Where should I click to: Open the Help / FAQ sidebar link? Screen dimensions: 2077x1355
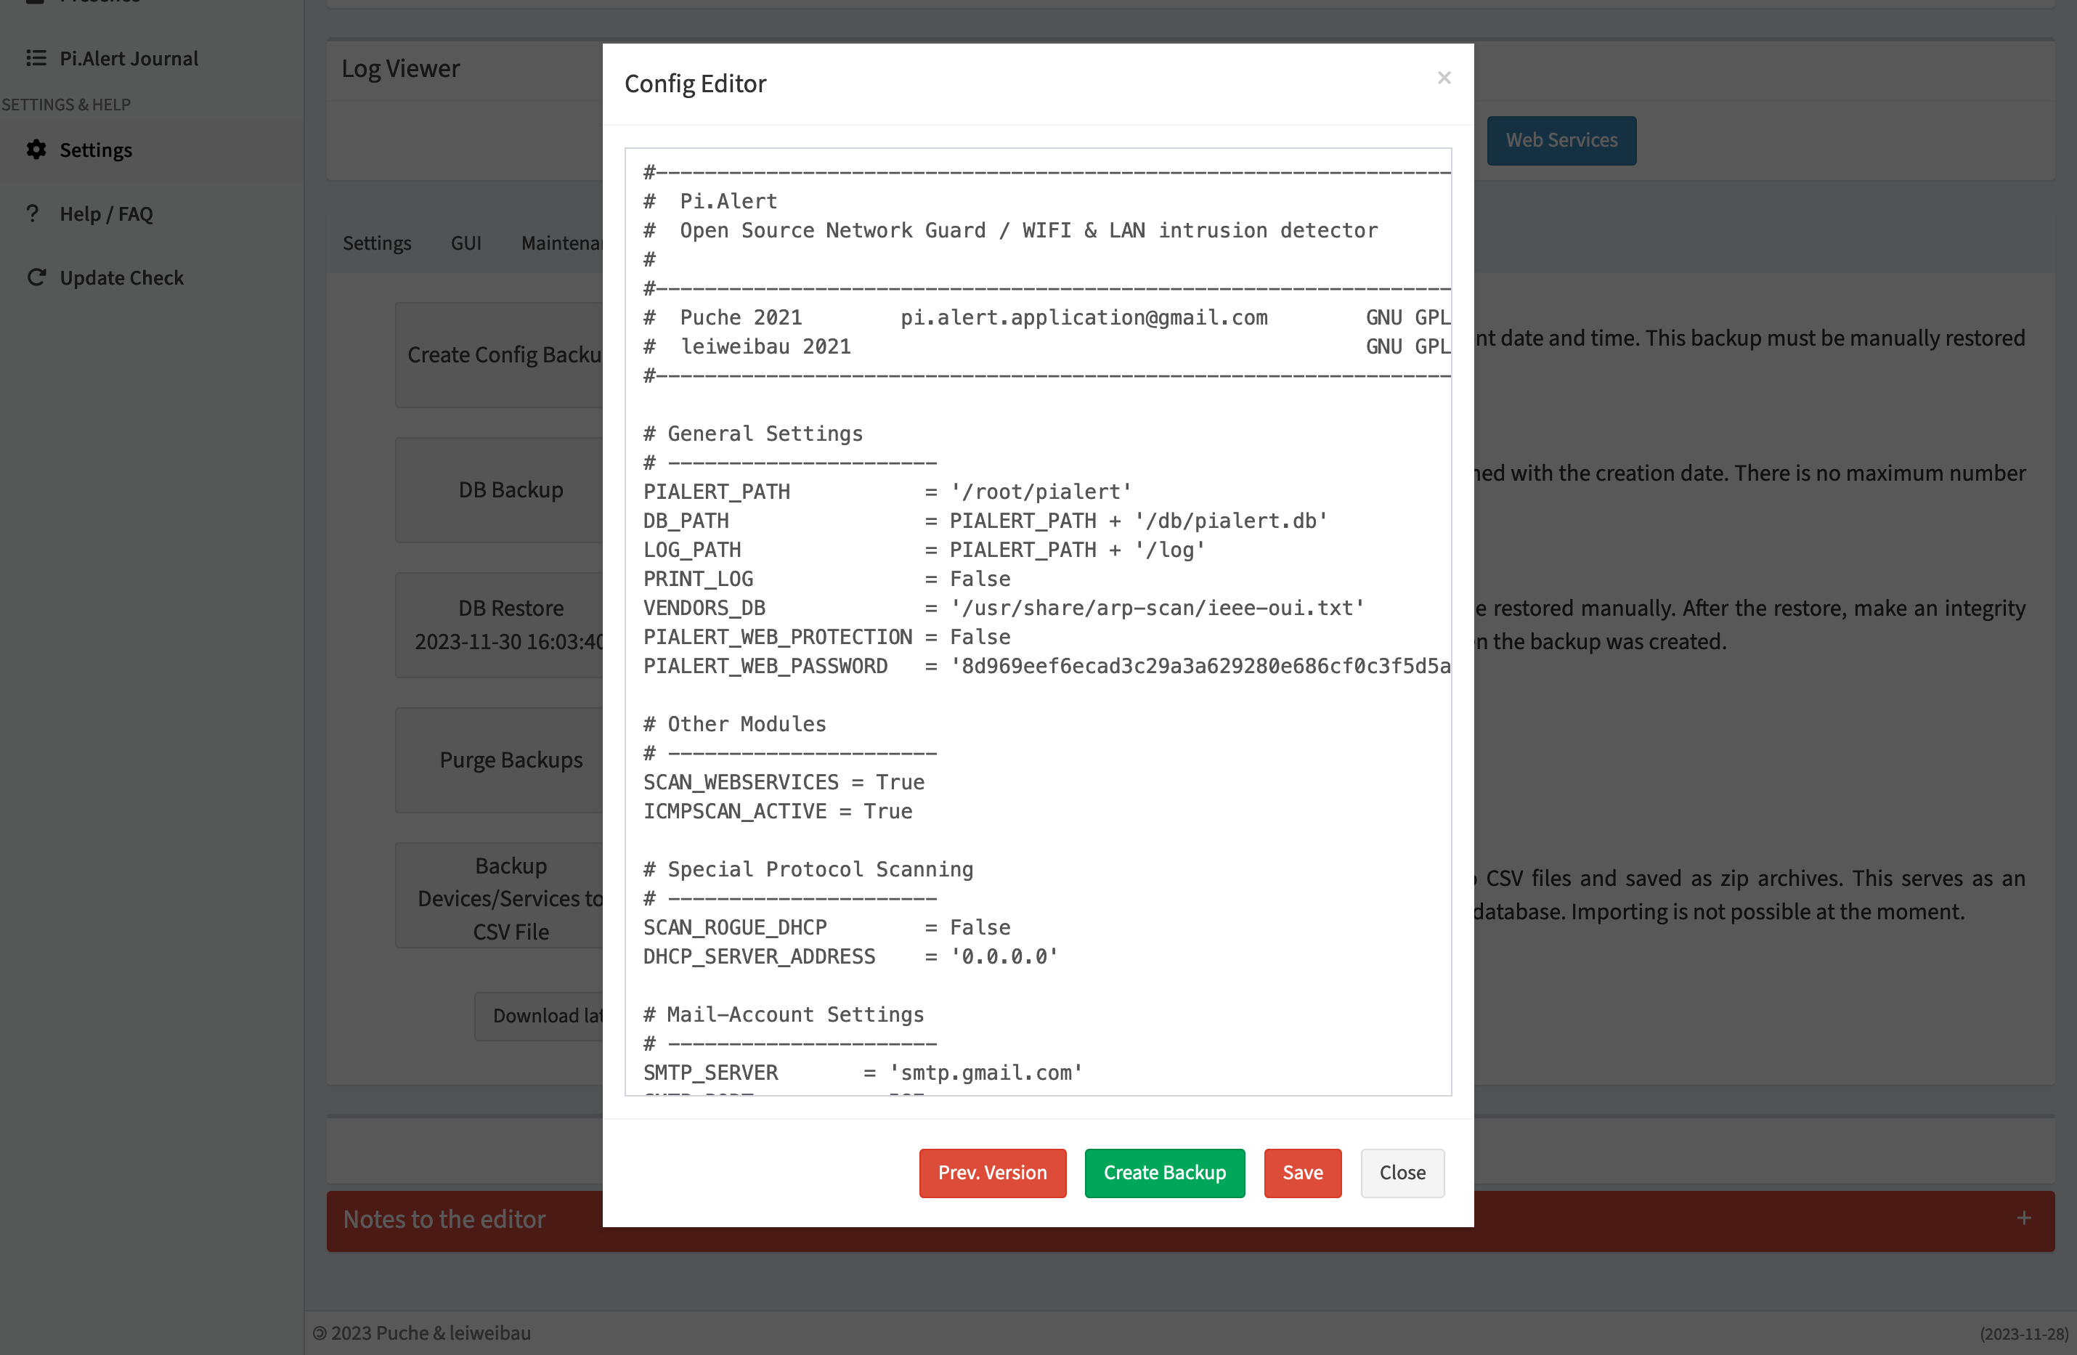[105, 213]
